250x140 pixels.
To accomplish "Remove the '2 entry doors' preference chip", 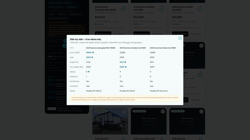I will click(x=81, y=14).
